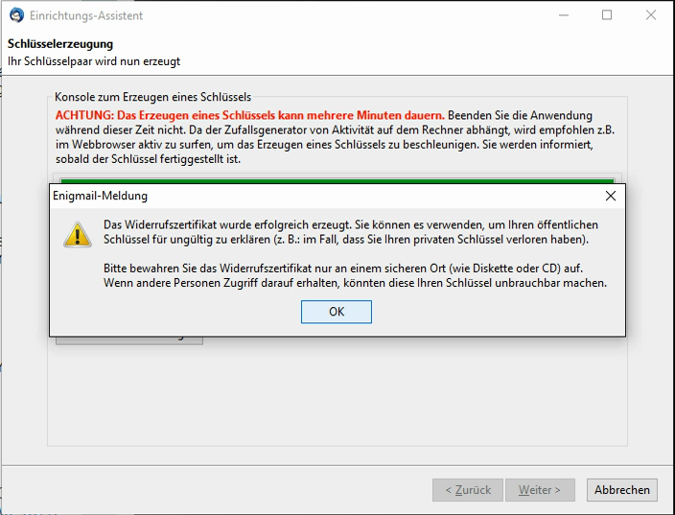
Task: Click the 'Ihr Schlüsselpaar wird nun erzeugt' subtitle
Action: tap(94, 61)
